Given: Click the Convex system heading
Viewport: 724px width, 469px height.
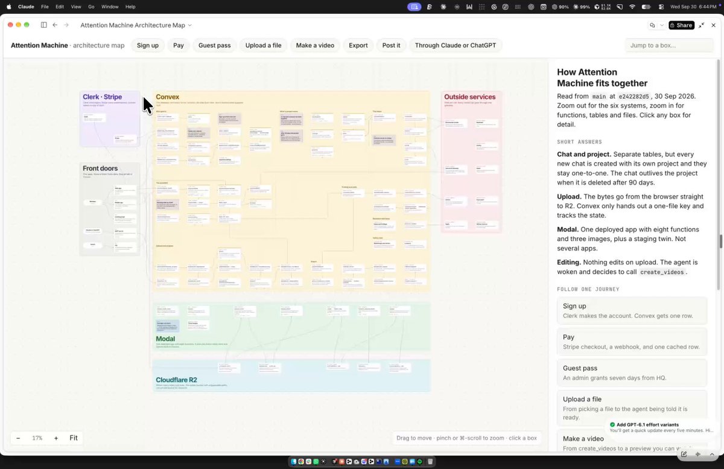Looking at the screenshot, I should (x=168, y=97).
